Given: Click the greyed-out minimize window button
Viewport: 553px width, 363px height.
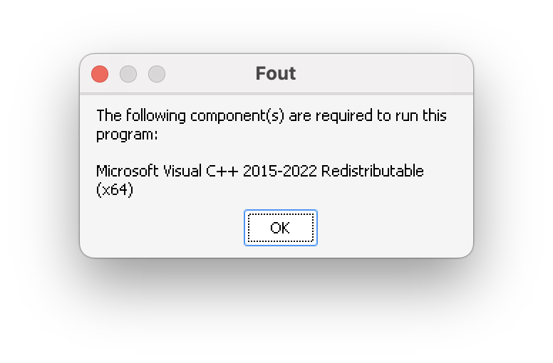Looking at the screenshot, I should click(128, 74).
